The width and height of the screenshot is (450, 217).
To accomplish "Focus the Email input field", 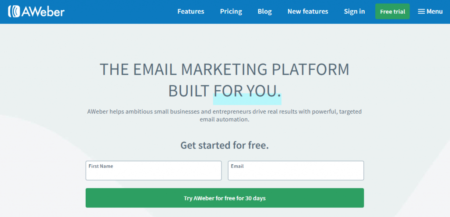I will click(x=296, y=171).
